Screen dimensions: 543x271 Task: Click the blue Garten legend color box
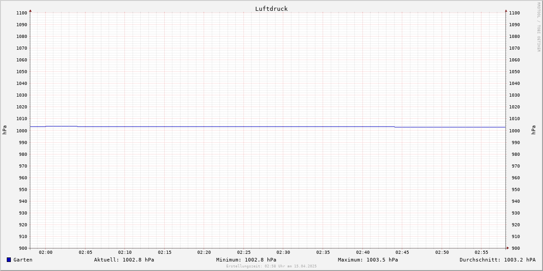9,260
